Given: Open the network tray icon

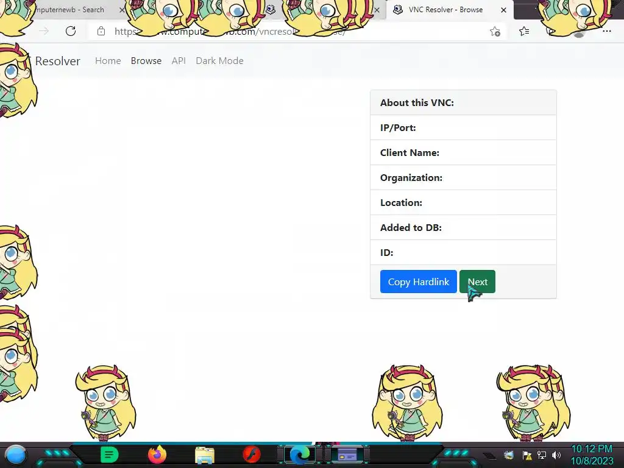Looking at the screenshot, I should point(542,455).
